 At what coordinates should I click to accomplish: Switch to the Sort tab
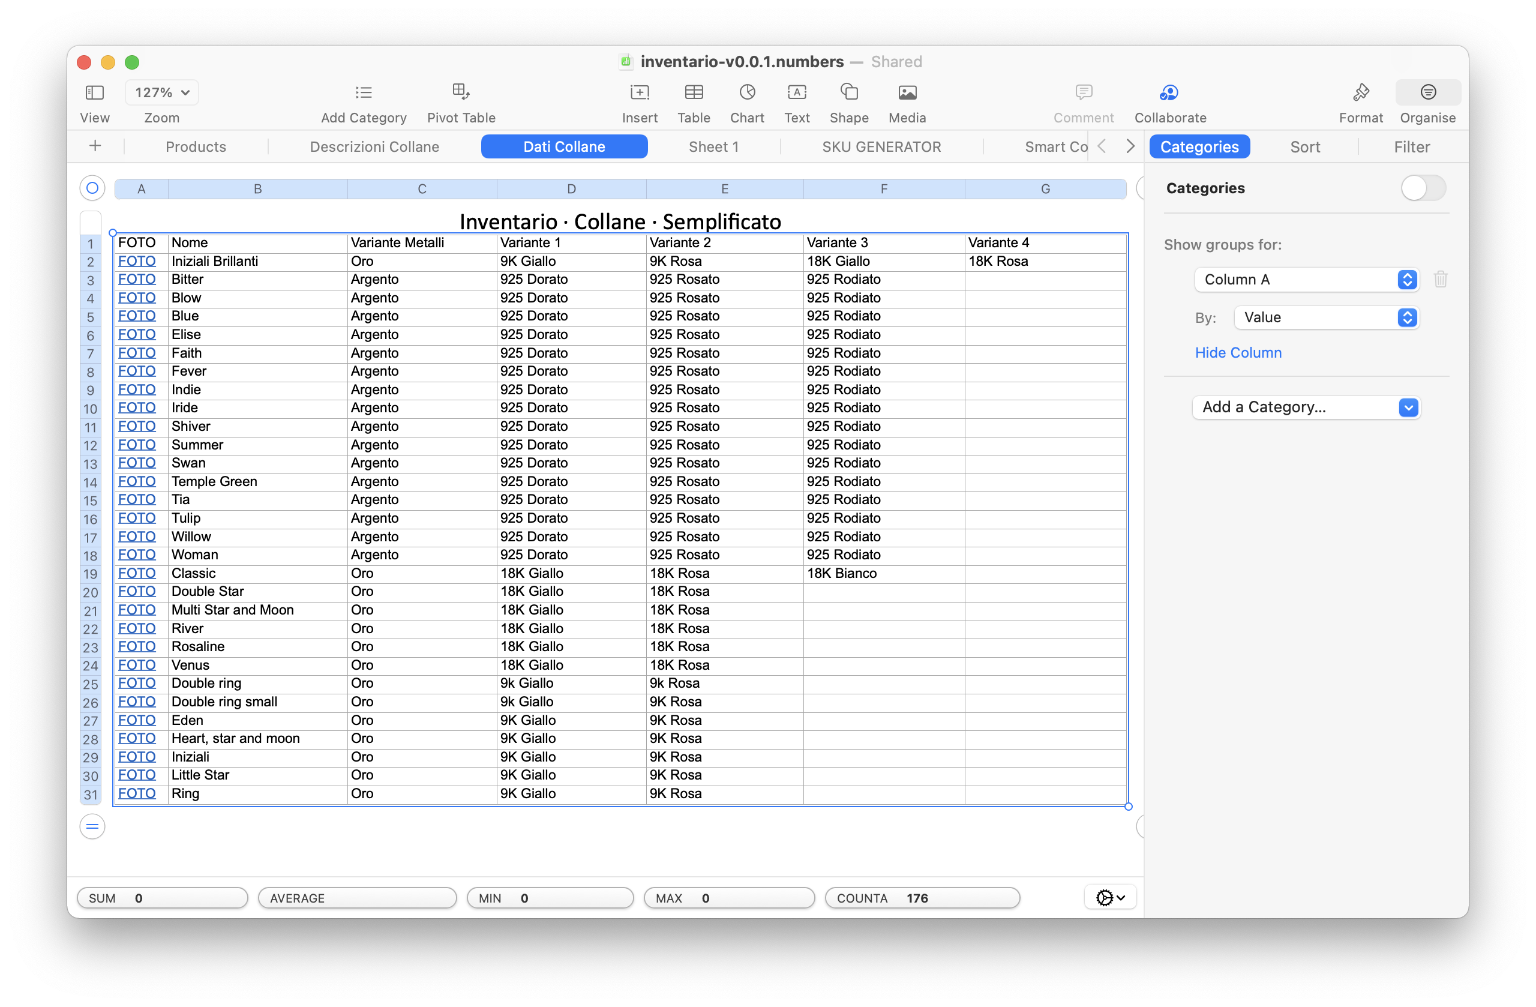1305,147
